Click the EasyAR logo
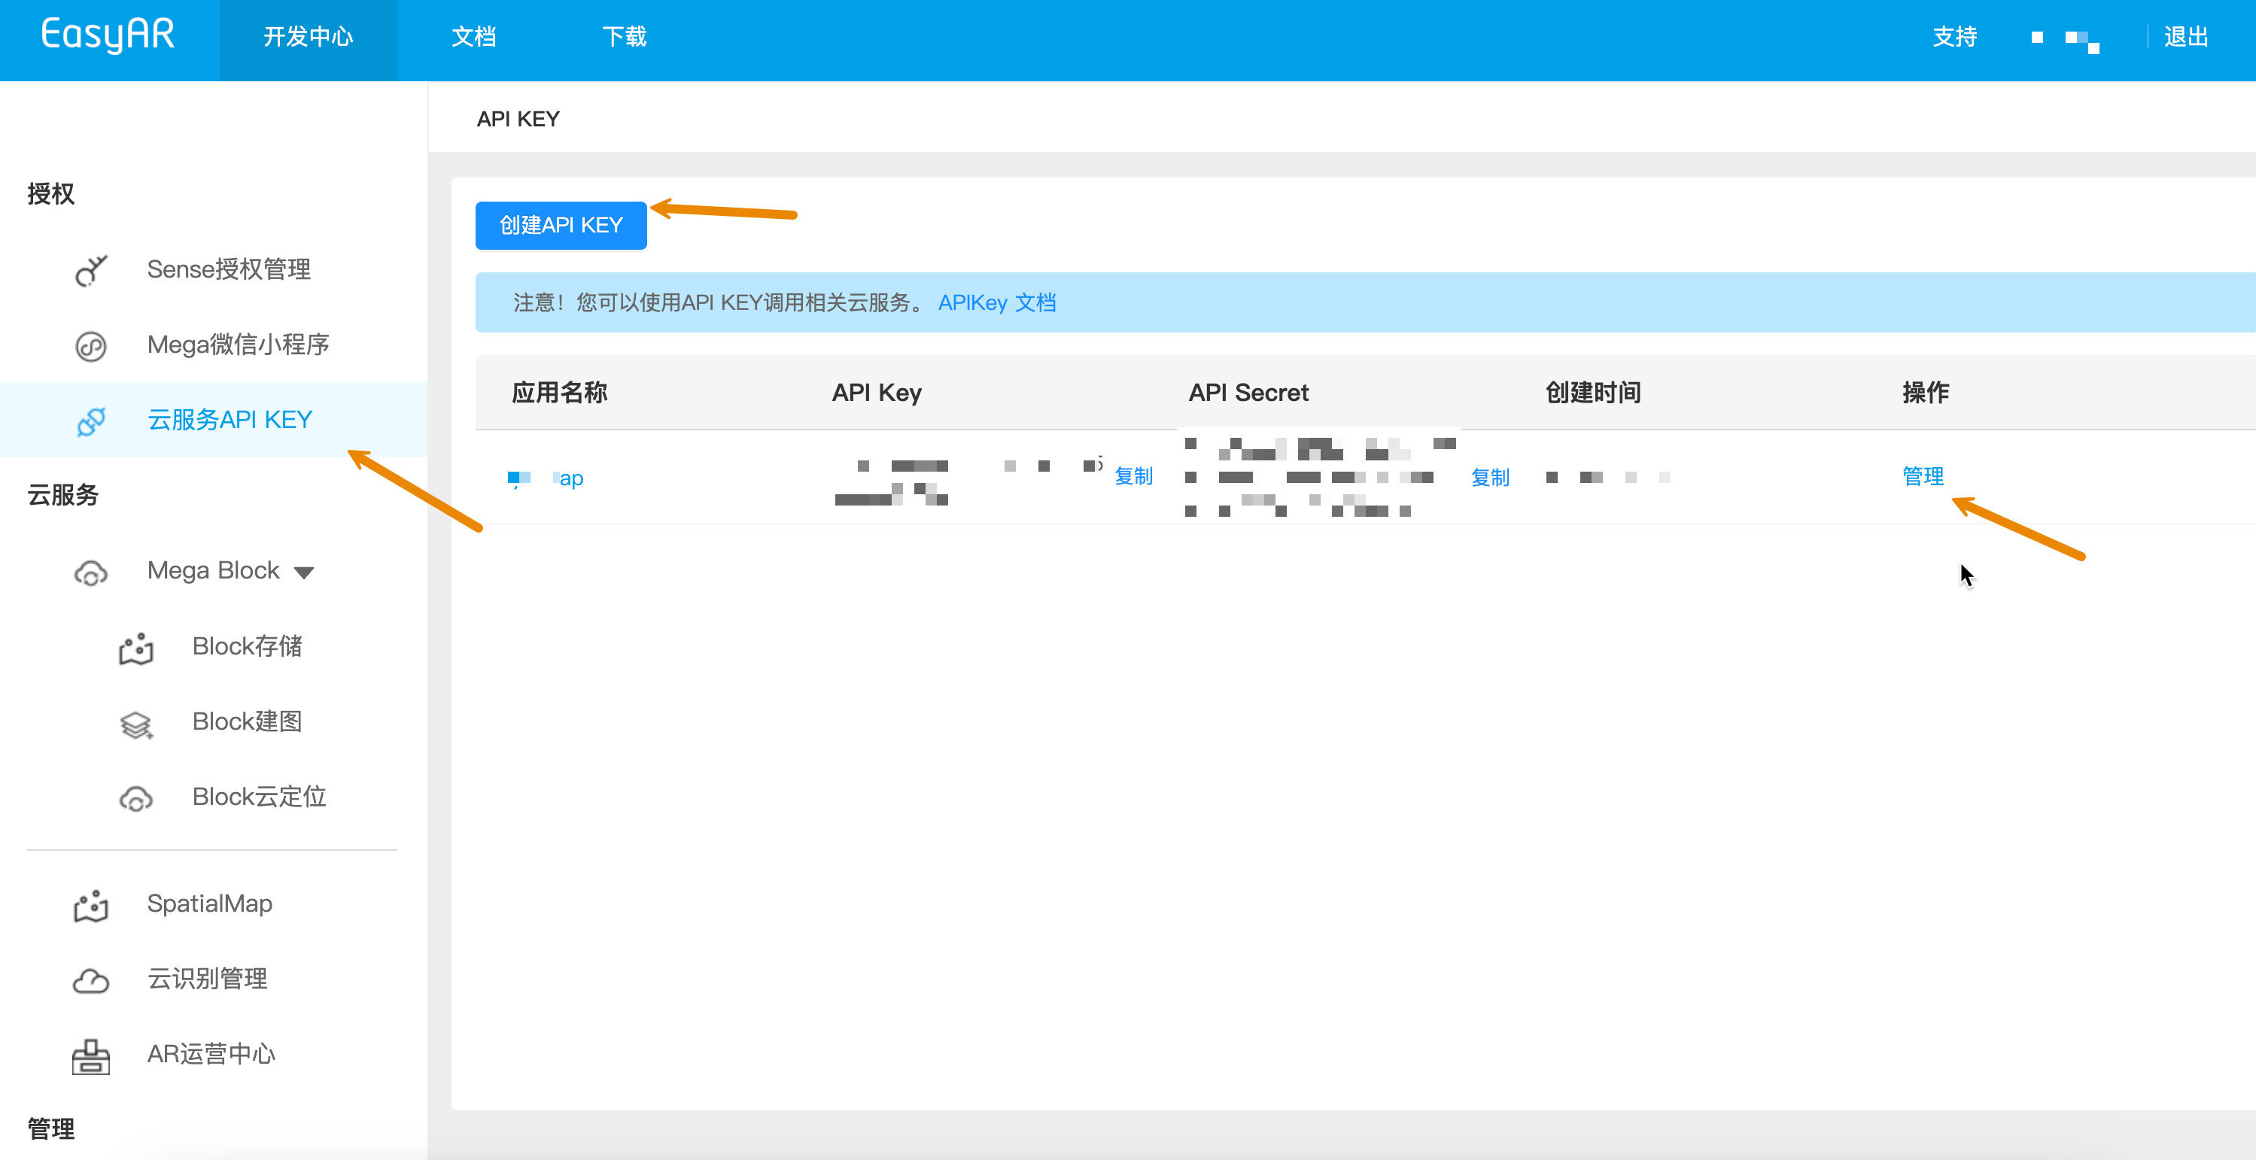This screenshot has width=2256, height=1160. click(x=108, y=35)
